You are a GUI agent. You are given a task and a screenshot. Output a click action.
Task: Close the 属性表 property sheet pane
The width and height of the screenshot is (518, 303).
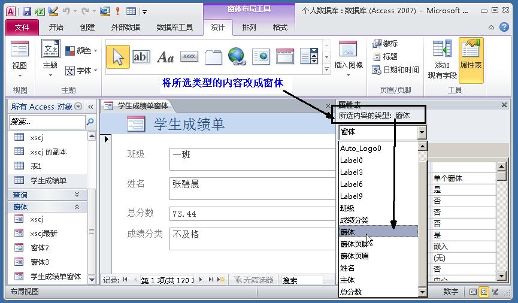point(504,105)
